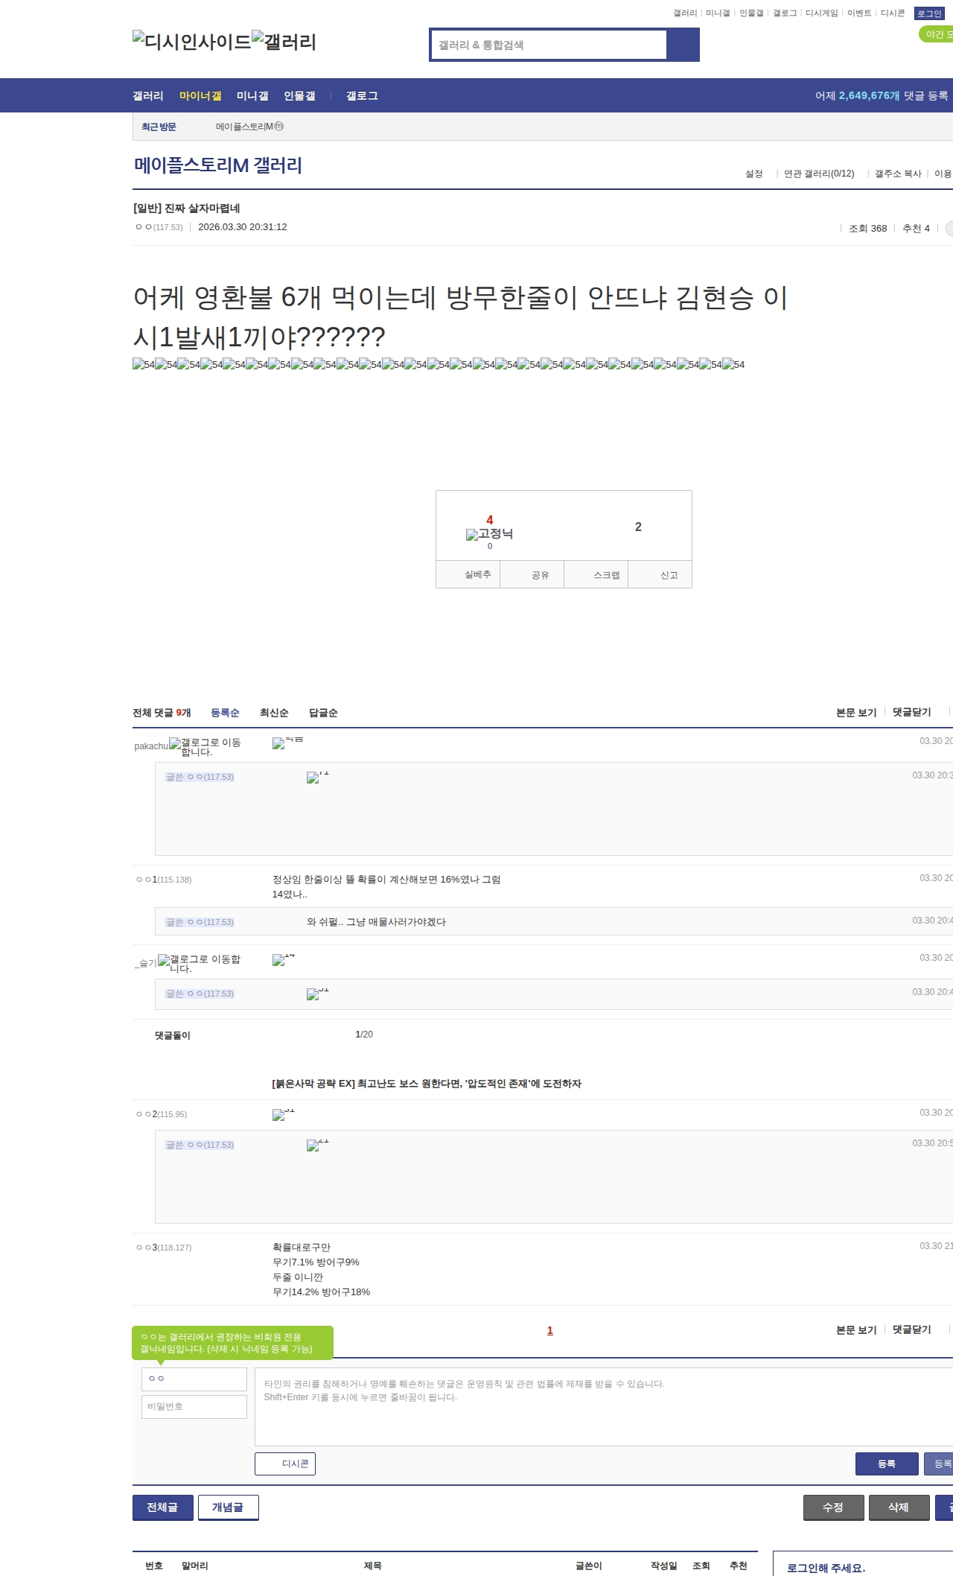Image resolution: width=953 pixels, height=1576 pixels.
Task: Click the 공유 share button
Action: pyautogui.click(x=532, y=574)
